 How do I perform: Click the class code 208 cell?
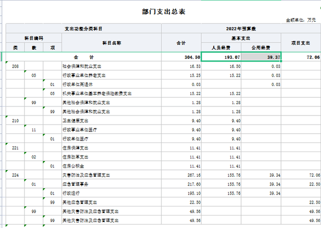coord(16,66)
